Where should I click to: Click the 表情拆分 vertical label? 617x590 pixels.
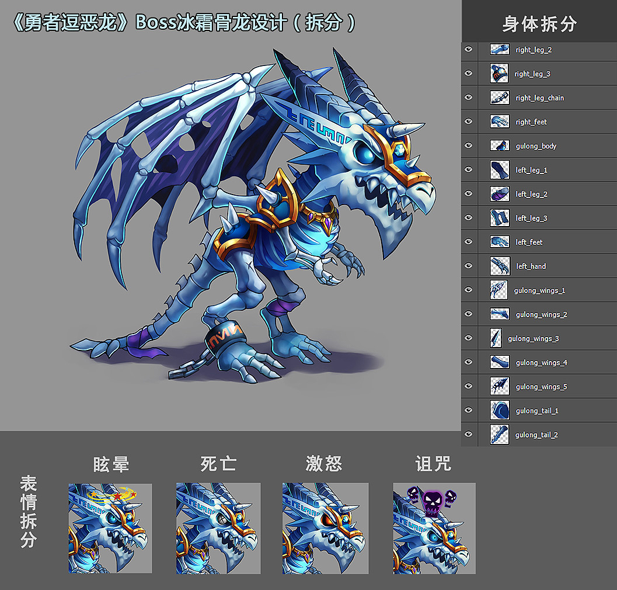click(29, 511)
